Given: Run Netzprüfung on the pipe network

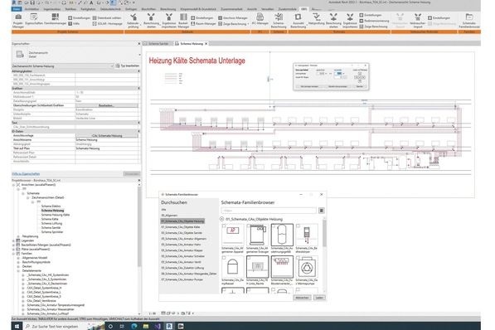Looking at the screenshot, I should [x=317, y=20].
